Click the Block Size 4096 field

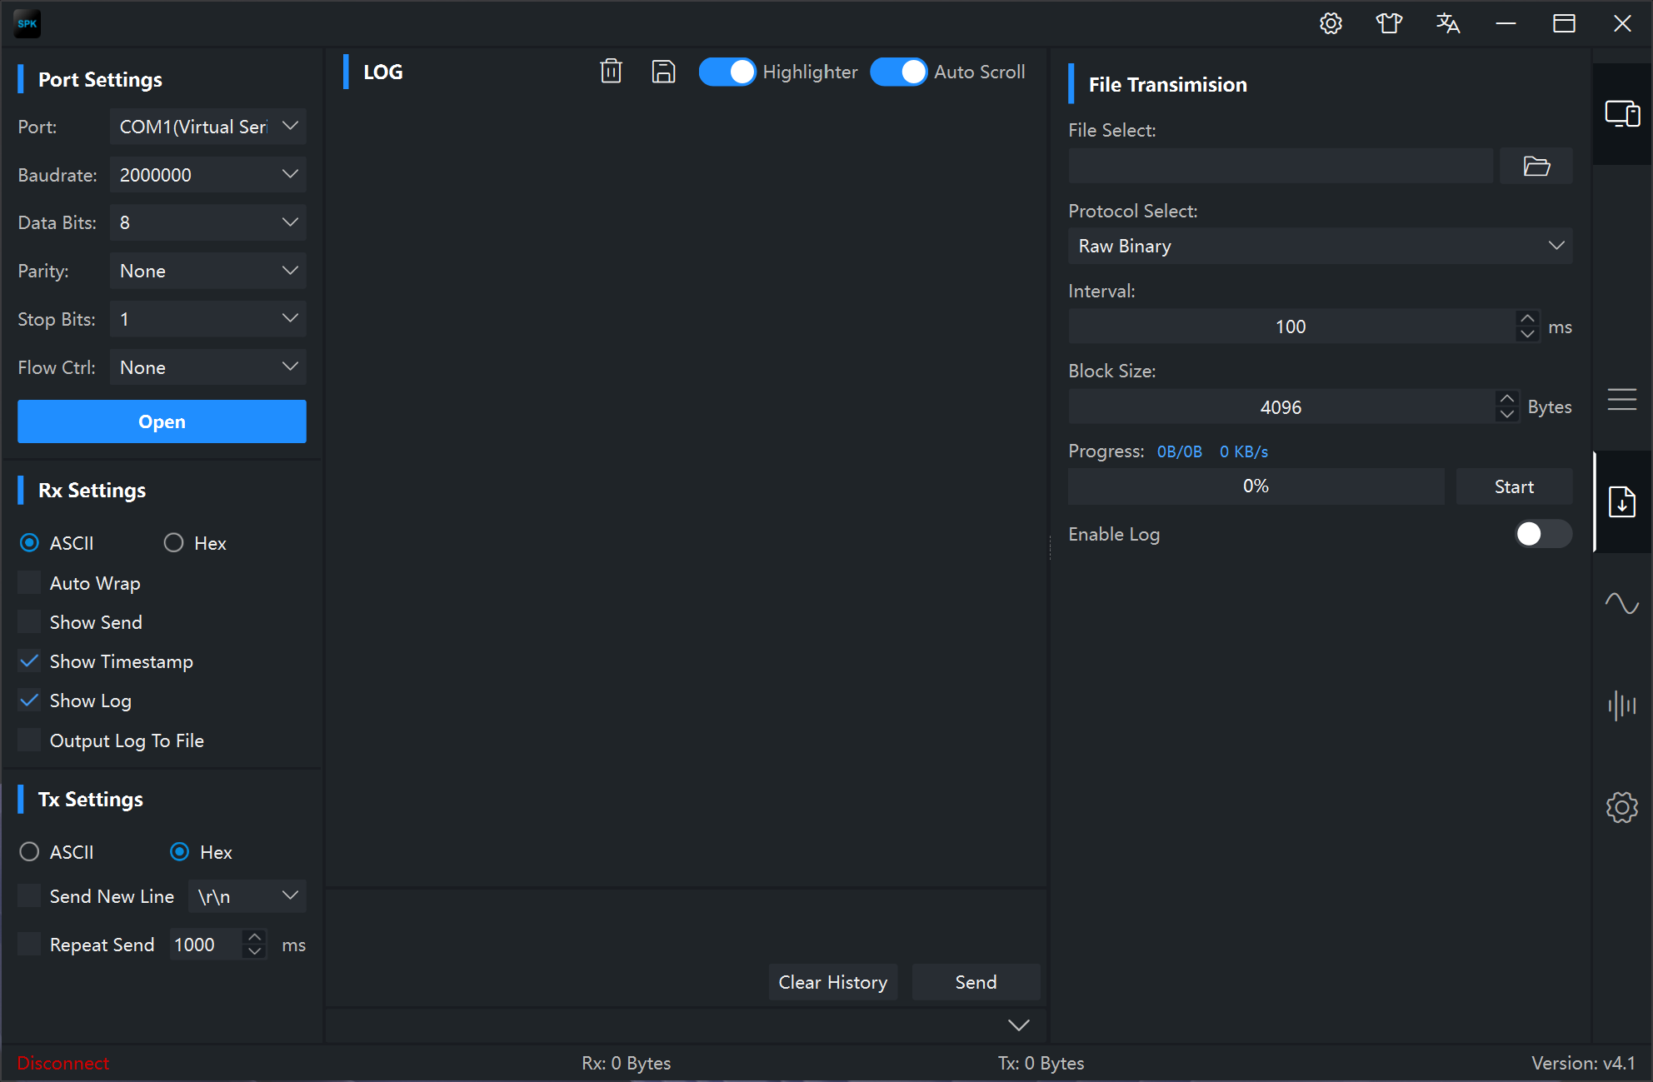(x=1281, y=407)
